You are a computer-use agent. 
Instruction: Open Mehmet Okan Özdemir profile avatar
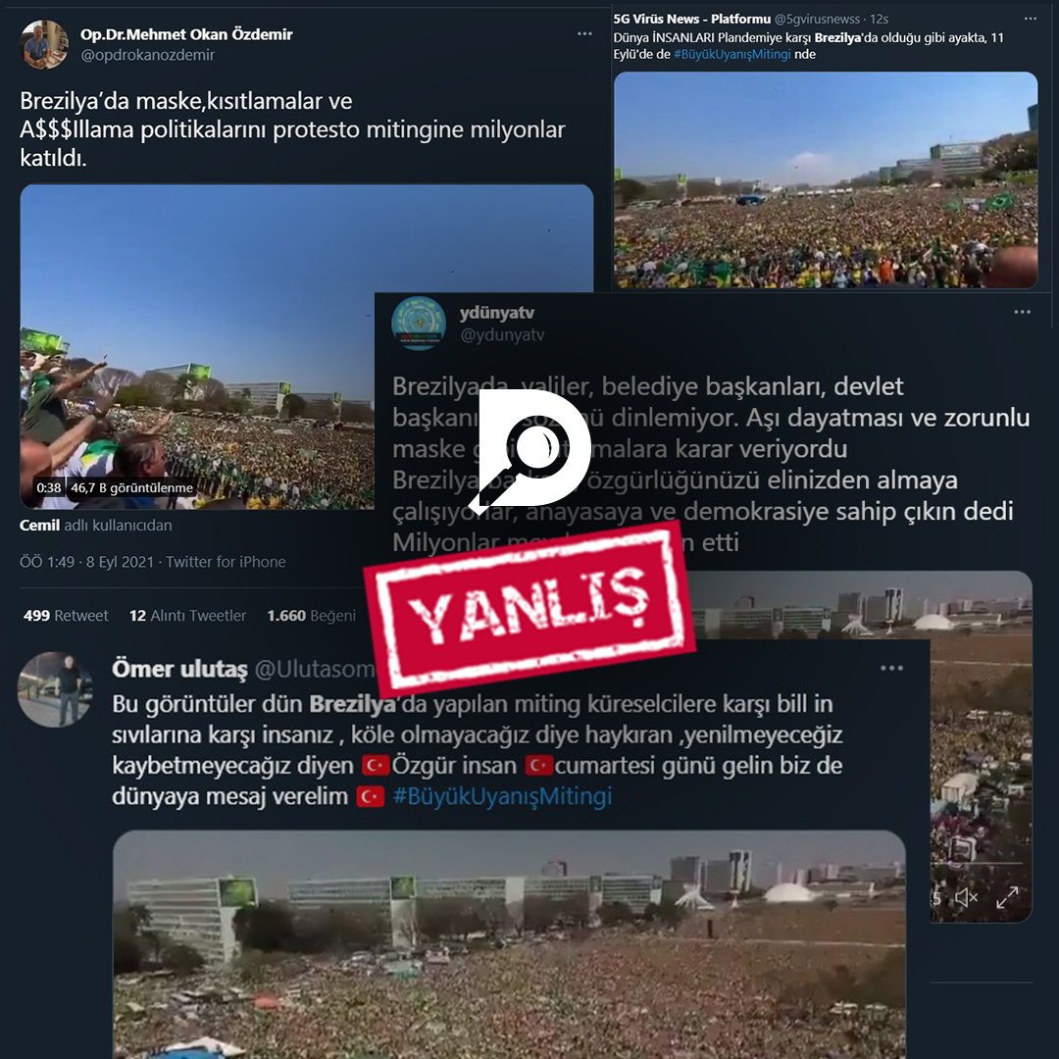[44, 44]
